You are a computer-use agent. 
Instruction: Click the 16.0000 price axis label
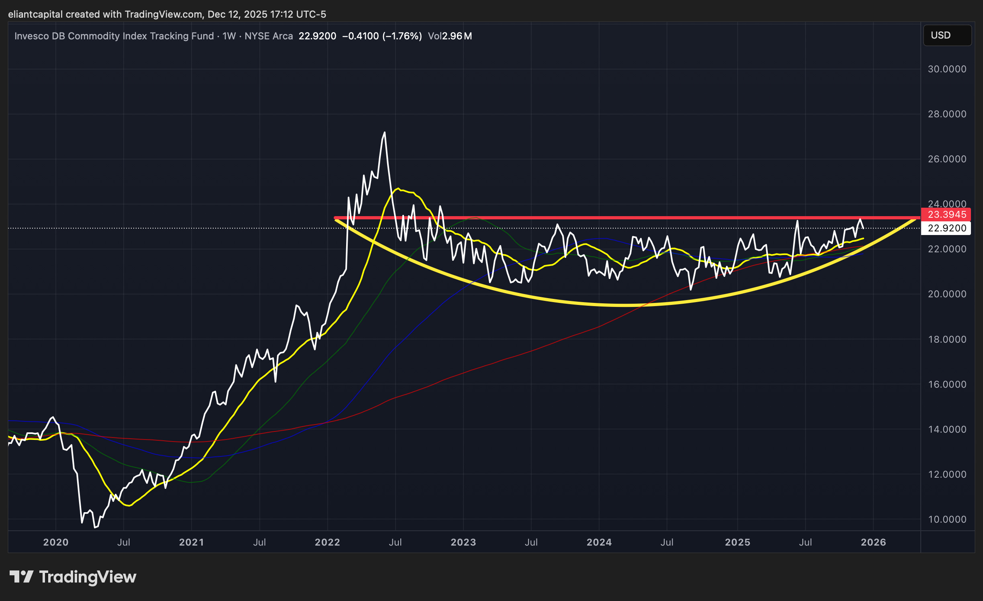(x=947, y=384)
